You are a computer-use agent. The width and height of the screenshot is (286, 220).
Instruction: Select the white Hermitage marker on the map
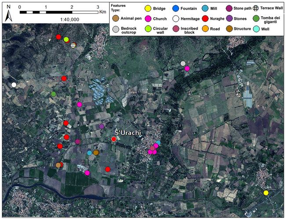(x=14, y=85)
